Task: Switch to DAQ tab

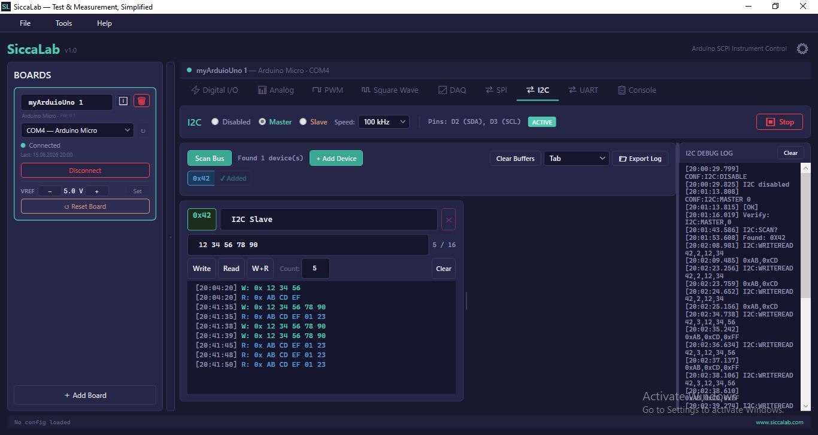Action: [452, 90]
